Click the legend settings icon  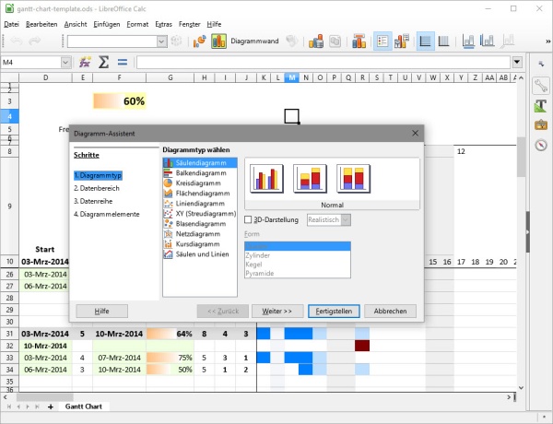402,41
